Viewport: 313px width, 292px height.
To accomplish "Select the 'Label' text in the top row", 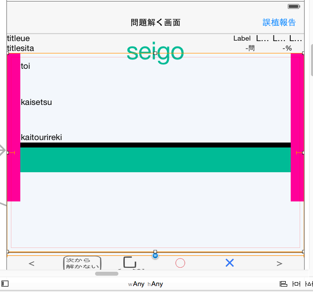I will tap(242, 38).
